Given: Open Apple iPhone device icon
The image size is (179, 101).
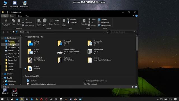Looking at the screenshot, I should click(90, 51).
